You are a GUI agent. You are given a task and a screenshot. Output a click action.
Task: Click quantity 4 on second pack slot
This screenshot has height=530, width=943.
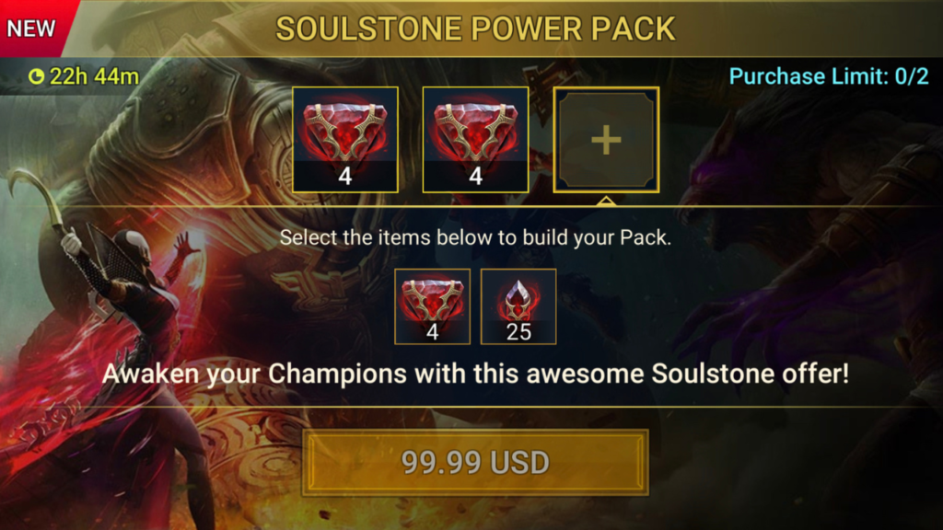476,176
